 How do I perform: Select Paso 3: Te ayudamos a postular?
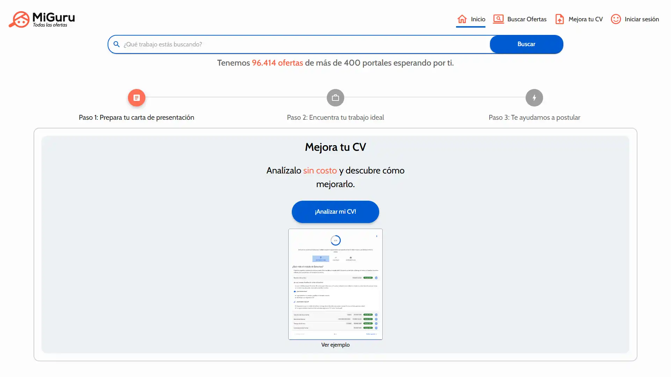[534, 117]
